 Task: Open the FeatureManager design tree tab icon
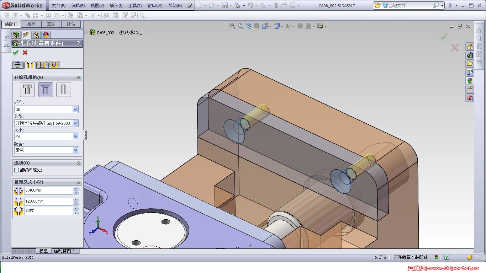click(16, 35)
